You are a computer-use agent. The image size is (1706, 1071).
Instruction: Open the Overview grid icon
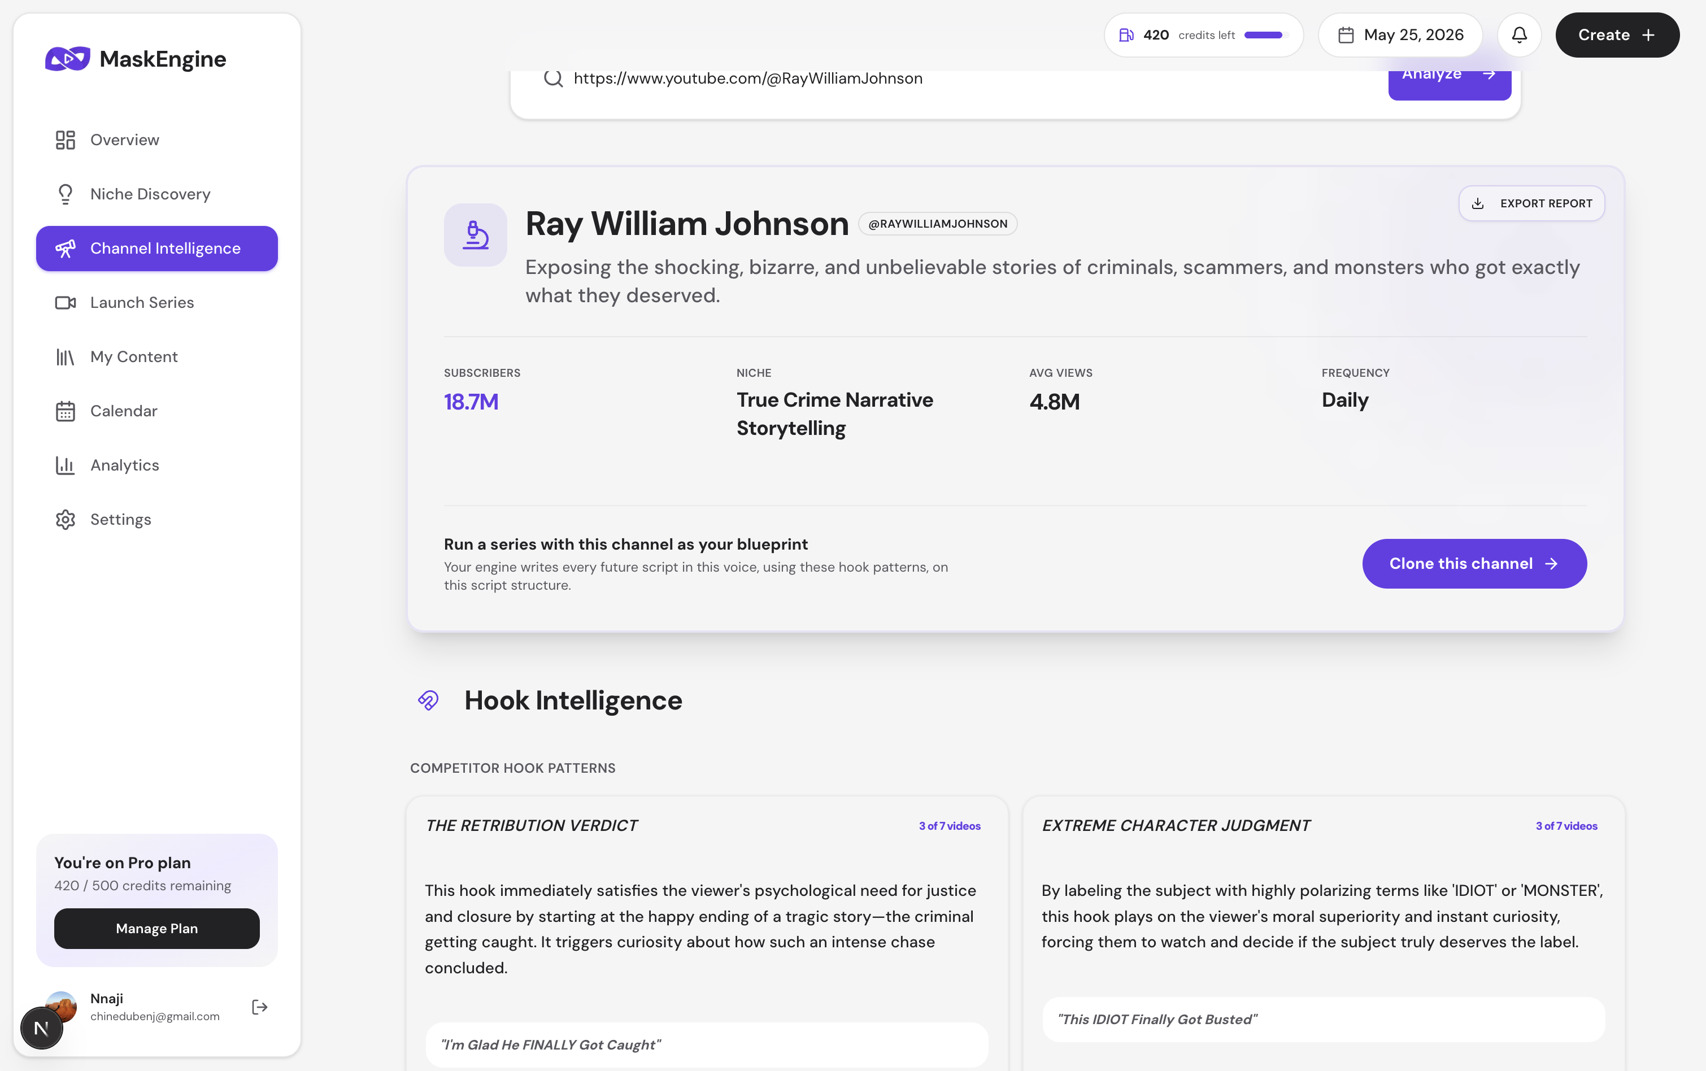pos(65,140)
